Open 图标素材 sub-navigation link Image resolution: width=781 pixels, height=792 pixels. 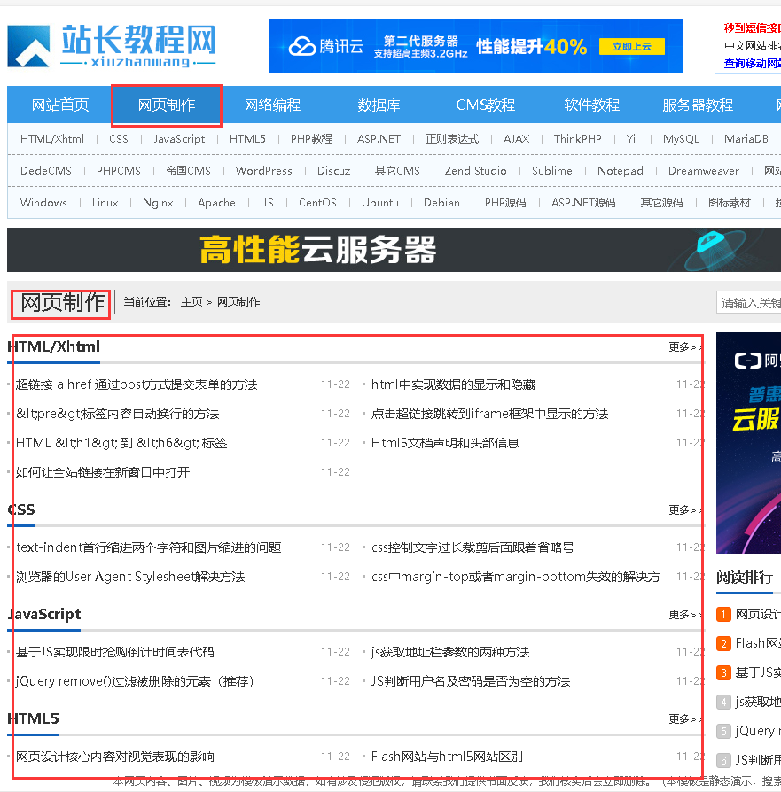(729, 203)
